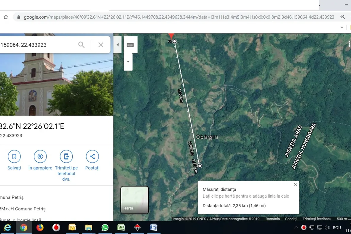This screenshot has width=351, height=234.
Task: Open the Vodafone app in taskbar
Action: 56,227
